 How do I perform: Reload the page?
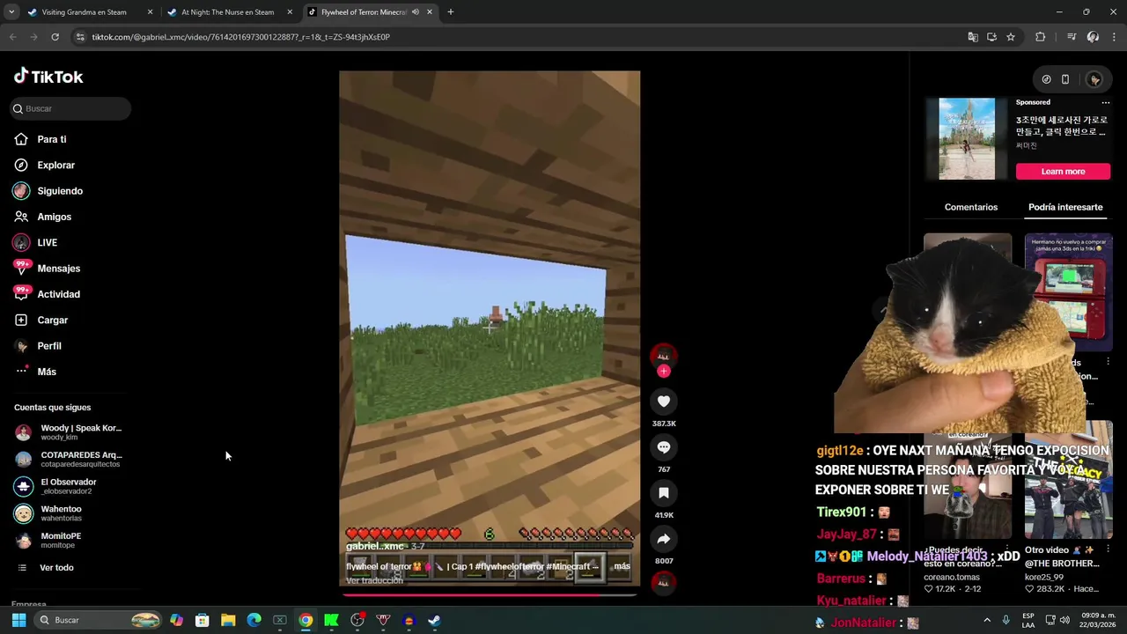(x=55, y=37)
